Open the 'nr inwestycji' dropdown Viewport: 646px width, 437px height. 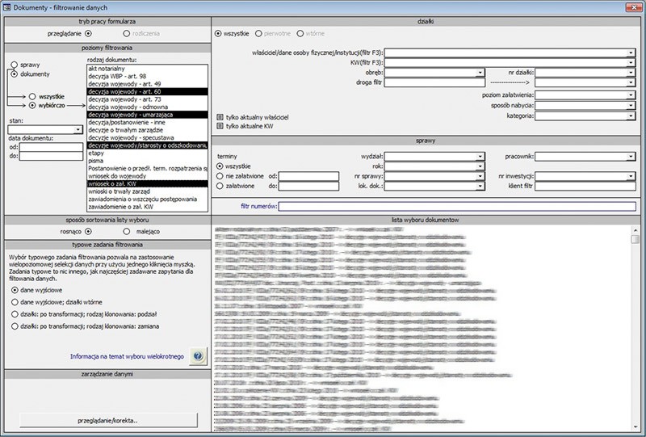pos(631,176)
